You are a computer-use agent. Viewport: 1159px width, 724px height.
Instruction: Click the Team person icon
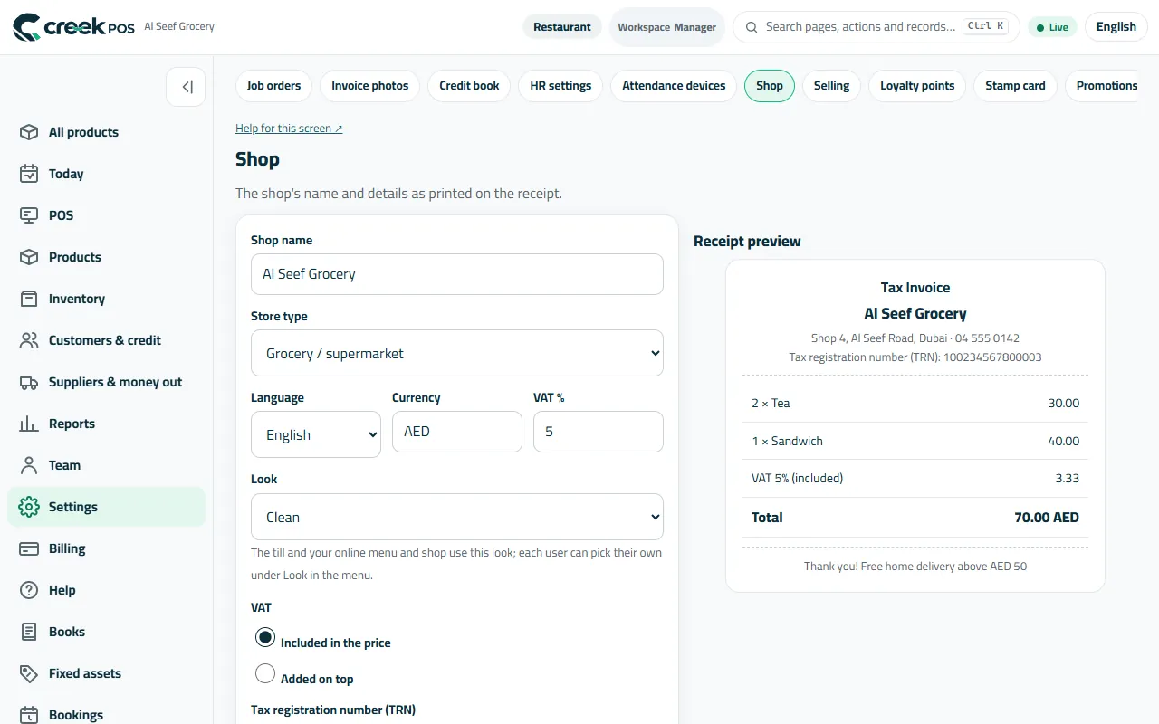pyautogui.click(x=29, y=465)
